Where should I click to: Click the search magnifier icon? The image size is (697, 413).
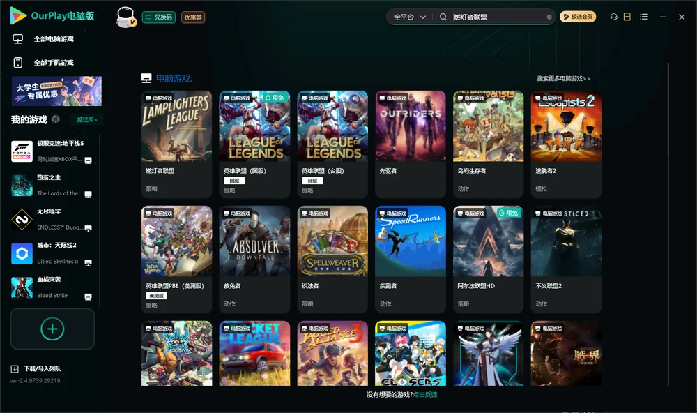point(443,17)
